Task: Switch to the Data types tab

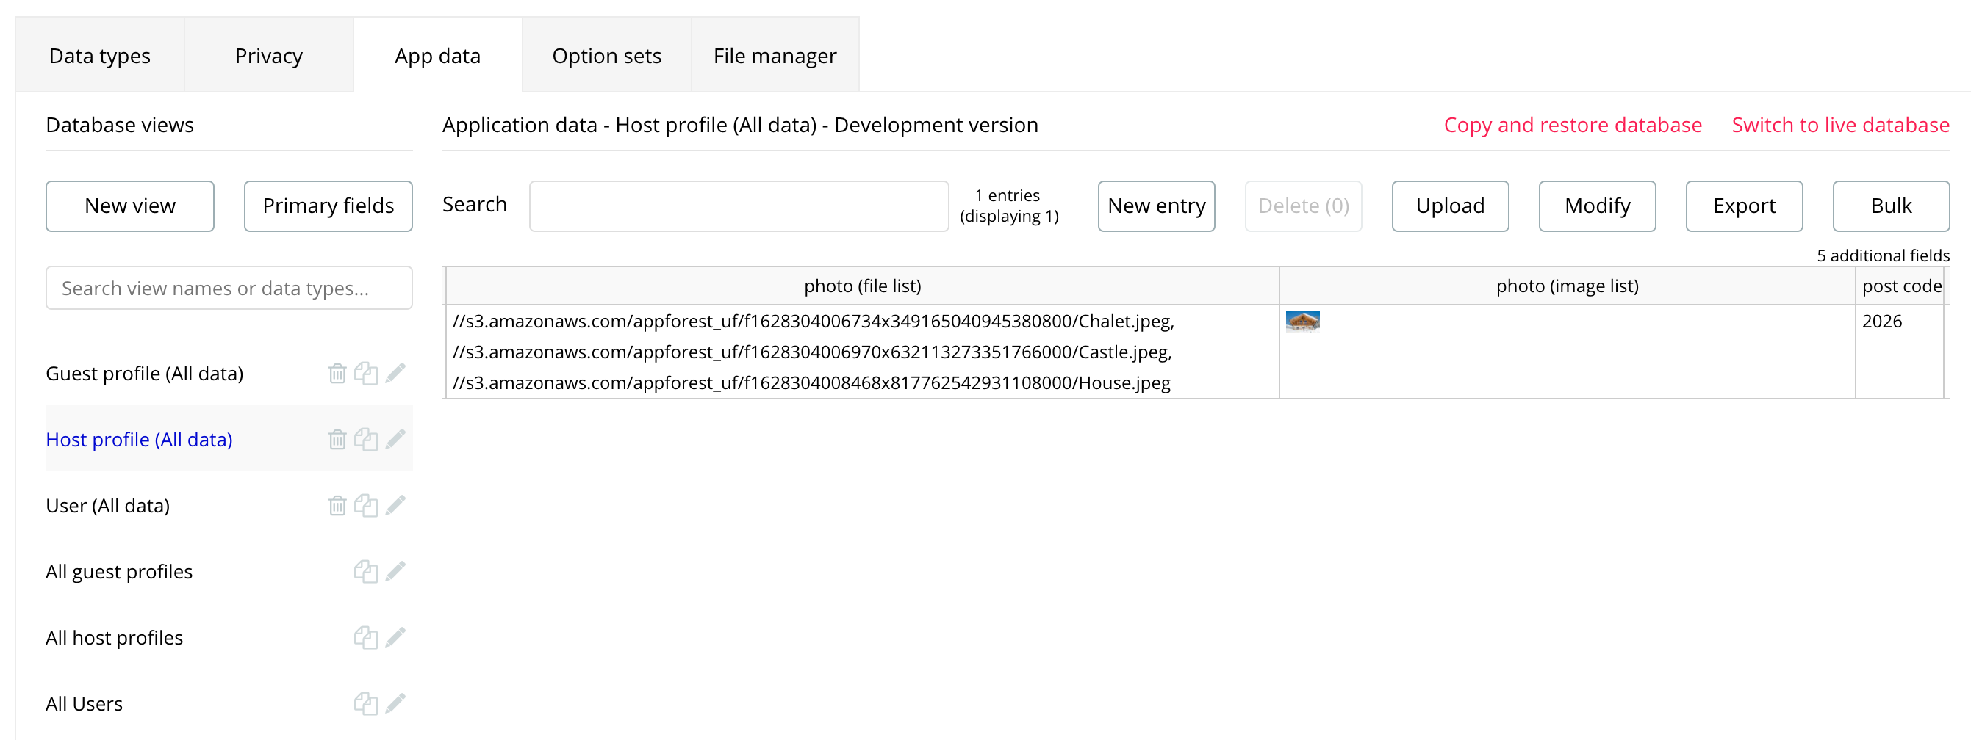Action: tap(99, 56)
